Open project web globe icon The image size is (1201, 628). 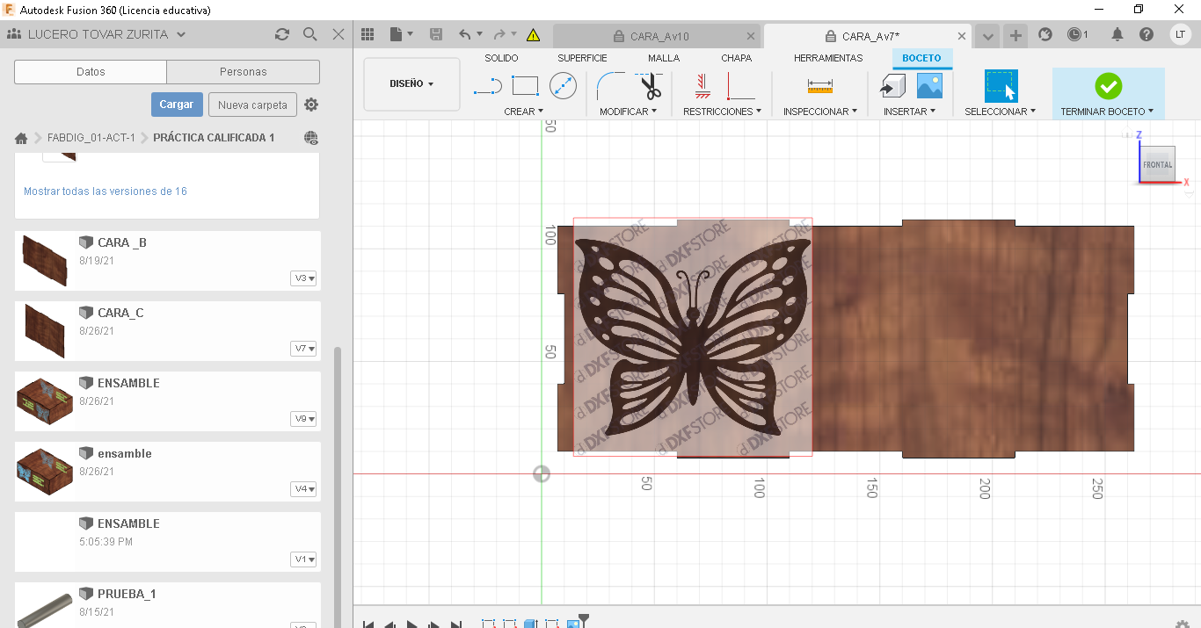(x=310, y=138)
